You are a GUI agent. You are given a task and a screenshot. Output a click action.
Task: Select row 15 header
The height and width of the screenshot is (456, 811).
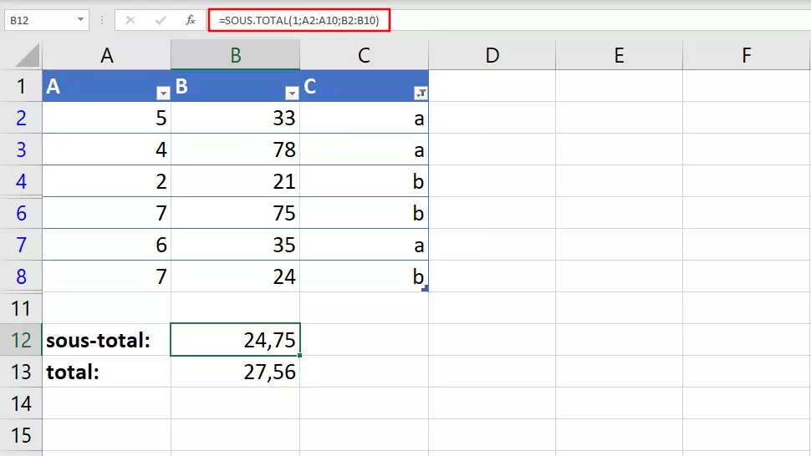21,435
